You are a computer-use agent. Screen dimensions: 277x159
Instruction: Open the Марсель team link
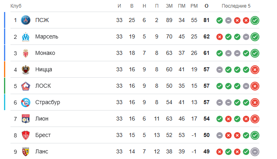[x=47, y=36]
